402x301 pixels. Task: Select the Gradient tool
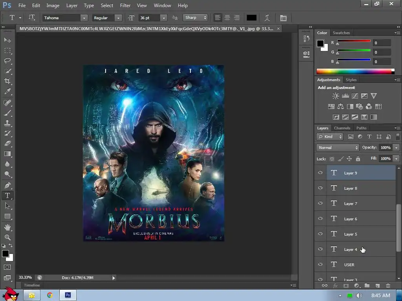(7, 154)
